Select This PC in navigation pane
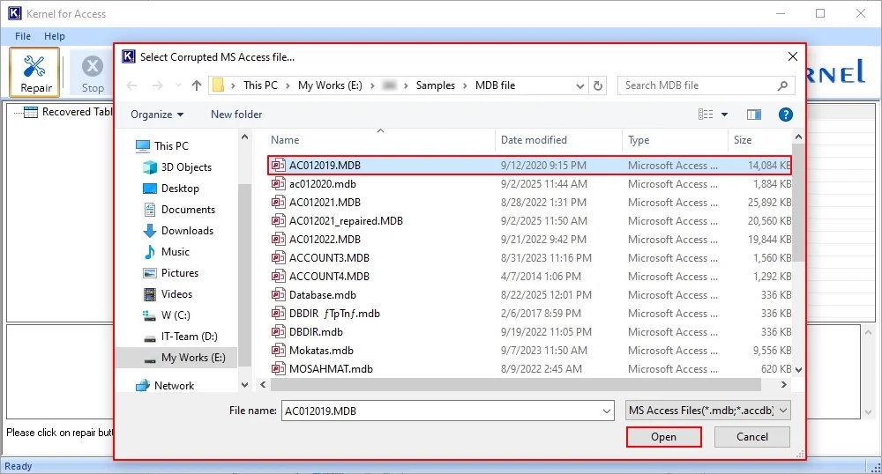This screenshot has width=882, height=474. tap(162, 146)
